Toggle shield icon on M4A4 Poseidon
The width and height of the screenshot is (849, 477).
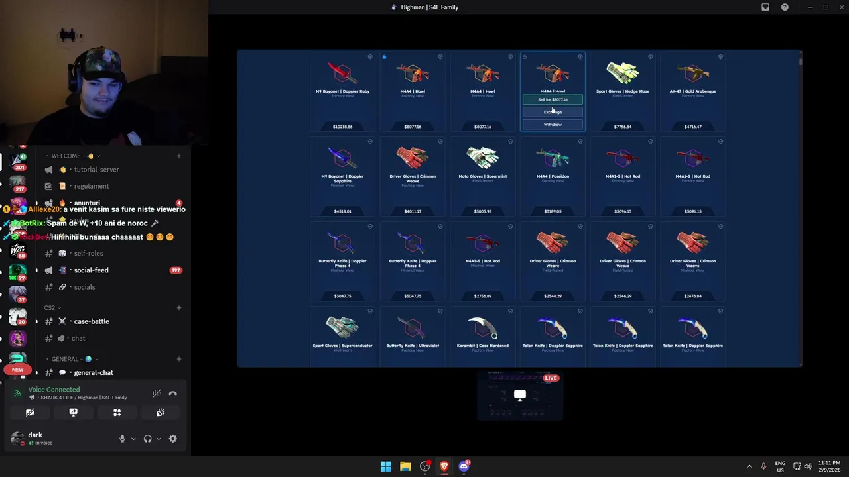pos(580,142)
